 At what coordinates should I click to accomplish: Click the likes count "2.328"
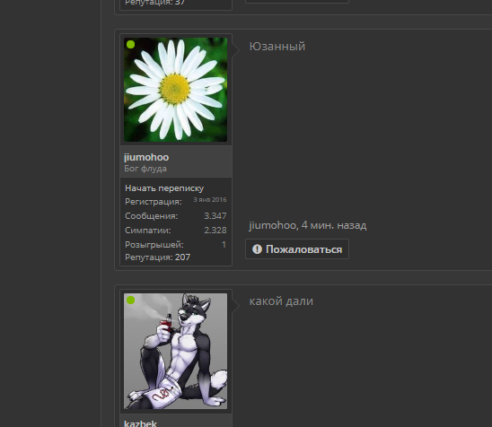[x=215, y=231]
